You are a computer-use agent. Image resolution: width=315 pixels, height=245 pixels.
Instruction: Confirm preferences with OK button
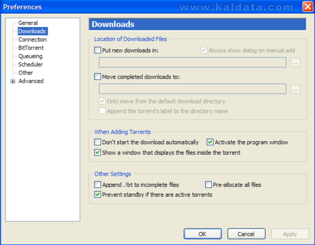203,234
